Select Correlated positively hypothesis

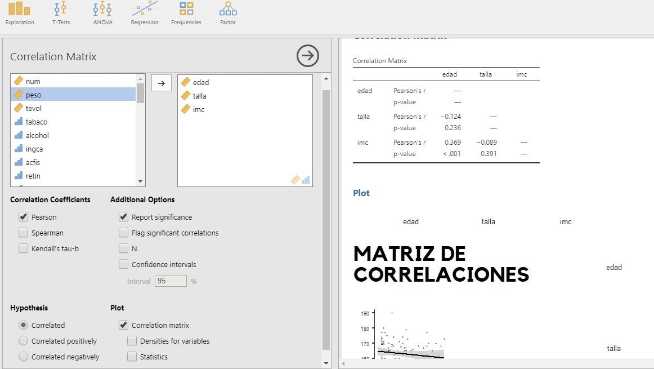pos(24,341)
